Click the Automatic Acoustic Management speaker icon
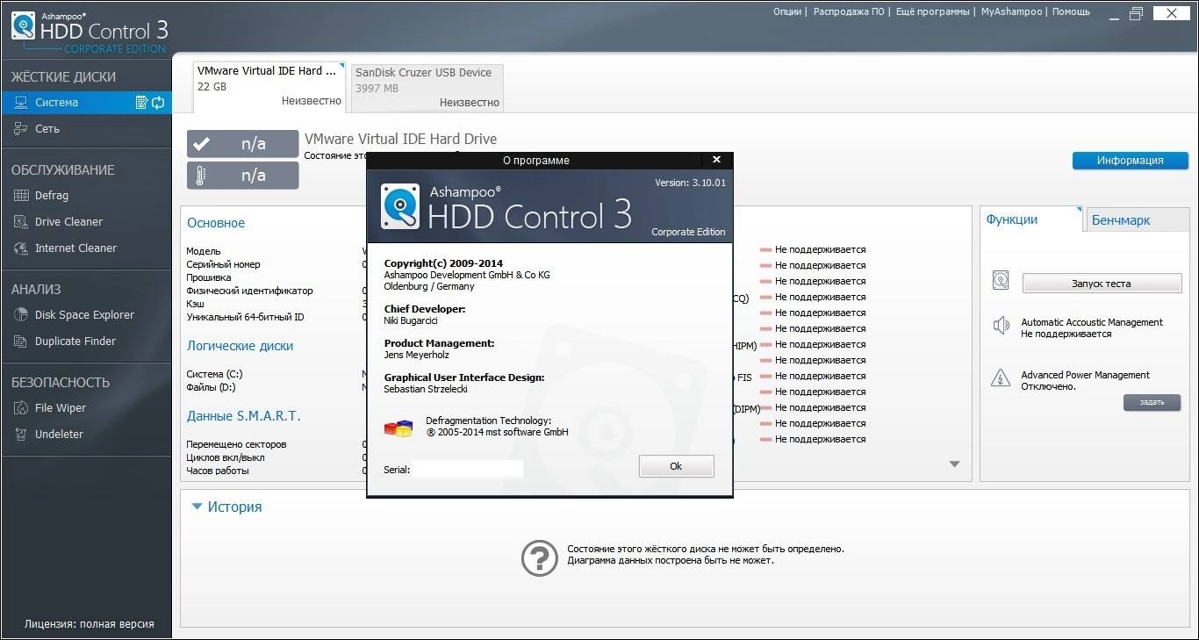1199x640 pixels. click(x=1001, y=326)
